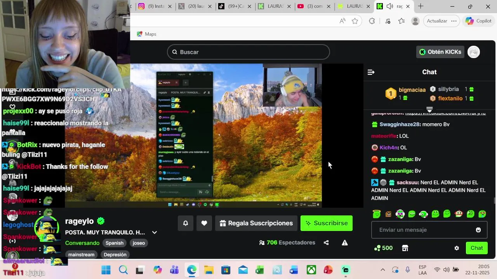497x279 pixels.
Task: Expand the leaderboard panel handle in chat
Action: [429, 109]
